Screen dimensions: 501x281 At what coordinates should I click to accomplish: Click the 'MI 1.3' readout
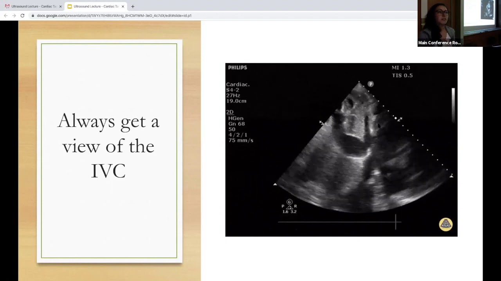[401, 68]
